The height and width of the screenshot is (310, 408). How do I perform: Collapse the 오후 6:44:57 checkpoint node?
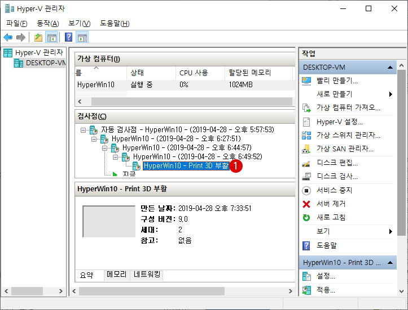pos(104,148)
